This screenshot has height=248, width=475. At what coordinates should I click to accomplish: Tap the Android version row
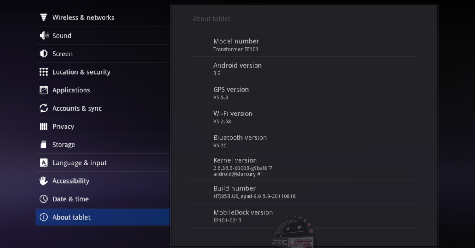click(304, 69)
